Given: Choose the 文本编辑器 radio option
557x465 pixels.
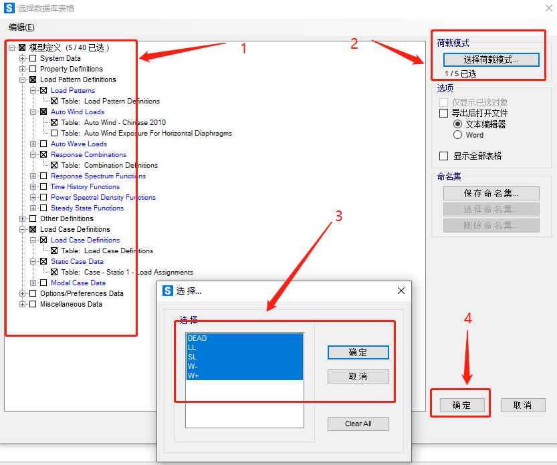Looking at the screenshot, I should tap(457, 124).
